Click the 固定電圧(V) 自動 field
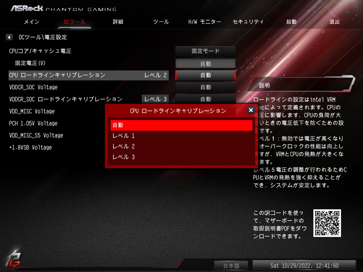This screenshot has height=272, width=363. pos(205,63)
